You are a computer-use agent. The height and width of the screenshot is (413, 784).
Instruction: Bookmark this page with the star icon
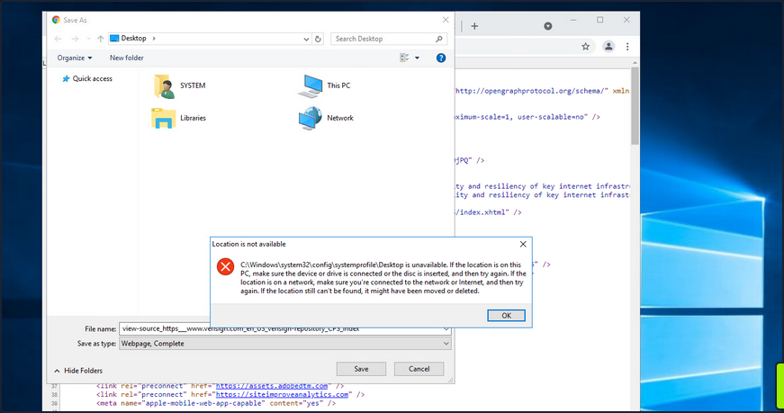point(585,47)
